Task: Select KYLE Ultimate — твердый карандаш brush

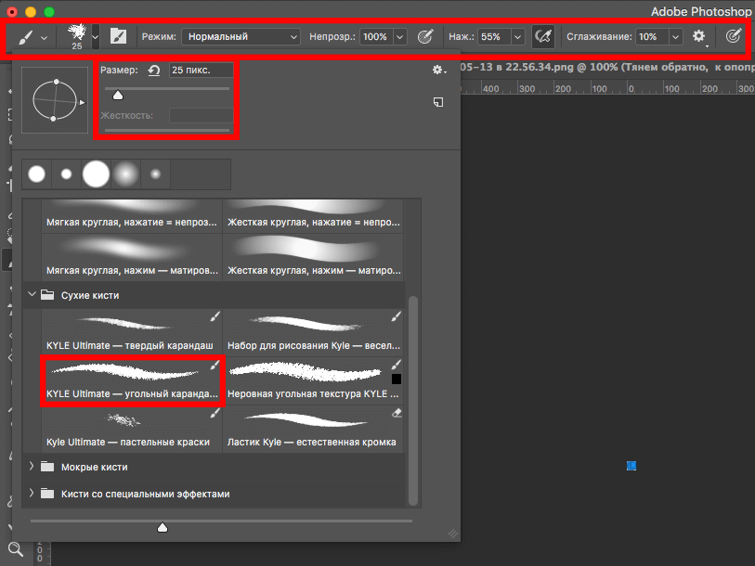Action: [x=132, y=332]
